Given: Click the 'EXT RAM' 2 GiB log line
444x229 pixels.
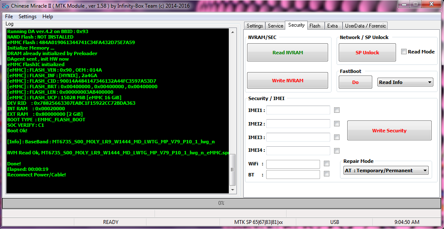Looking at the screenshot, I should coord(45,114).
